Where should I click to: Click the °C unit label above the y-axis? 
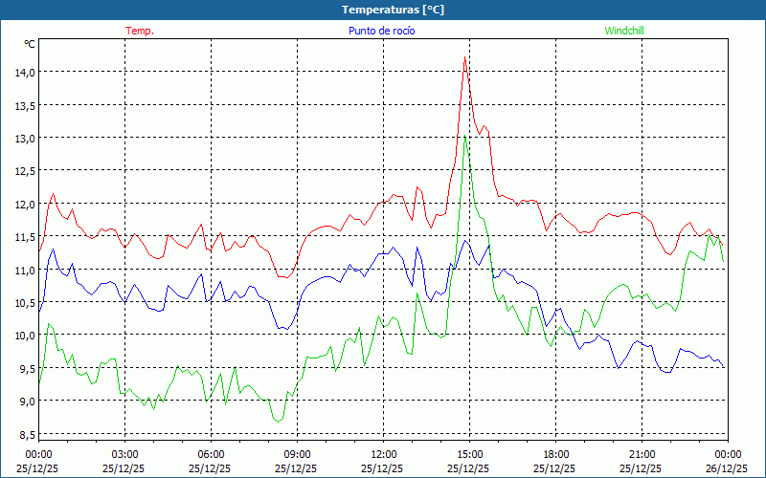pos(30,44)
